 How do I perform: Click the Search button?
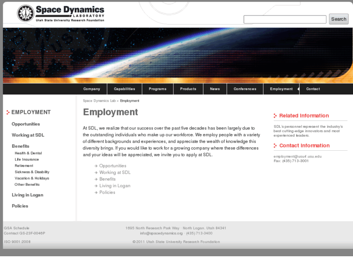(x=338, y=19)
